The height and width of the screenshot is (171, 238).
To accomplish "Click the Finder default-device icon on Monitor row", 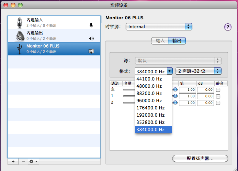I will (91, 51).
